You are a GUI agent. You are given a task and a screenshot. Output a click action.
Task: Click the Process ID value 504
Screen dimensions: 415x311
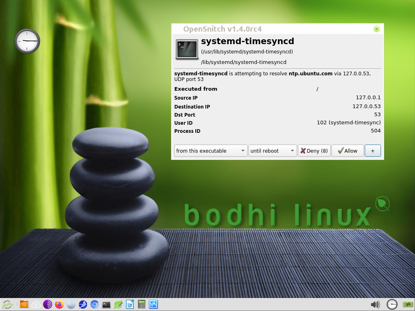click(x=376, y=131)
